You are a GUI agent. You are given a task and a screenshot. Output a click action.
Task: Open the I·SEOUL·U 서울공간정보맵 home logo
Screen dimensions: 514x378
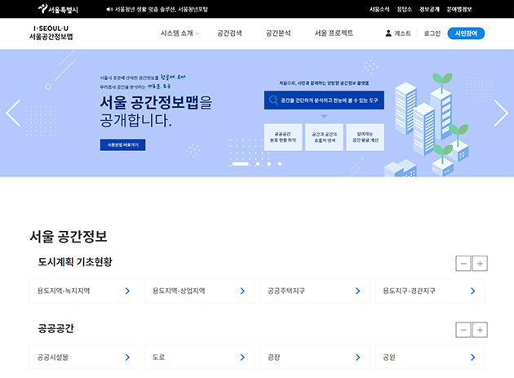point(51,33)
